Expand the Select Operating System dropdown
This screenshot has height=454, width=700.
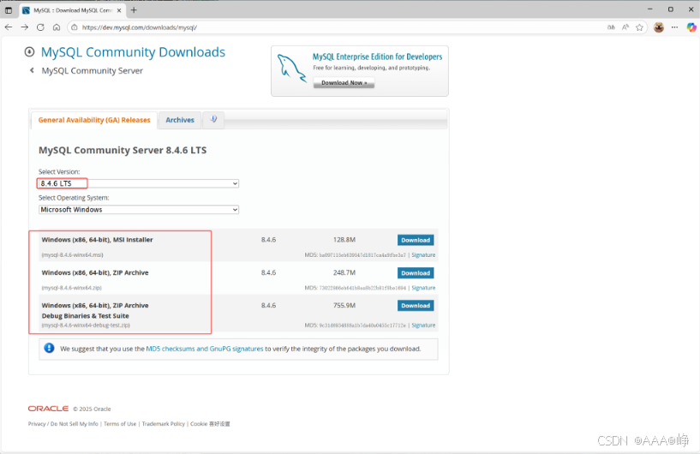(x=139, y=209)
